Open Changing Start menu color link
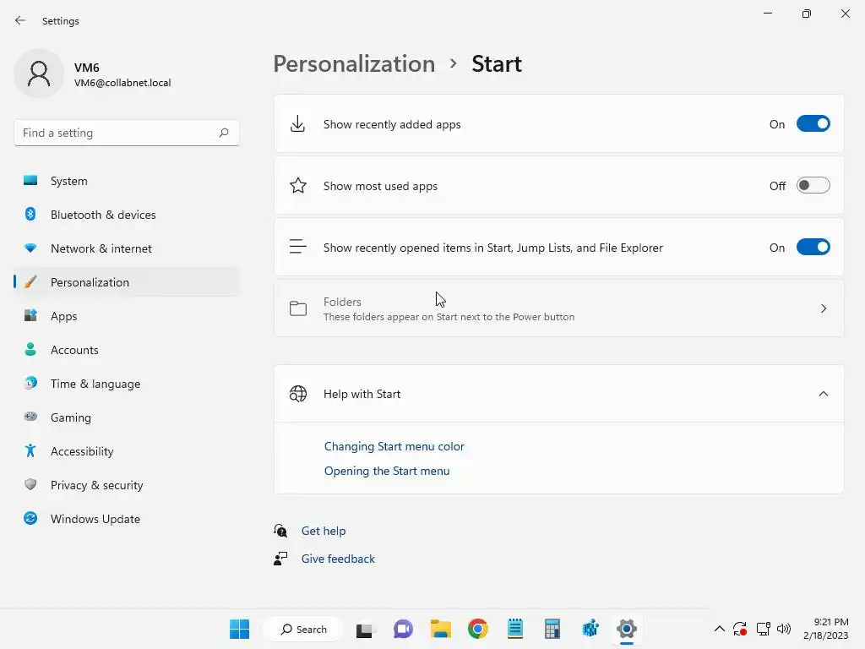865x649 pixels. (x=394, y=446)
